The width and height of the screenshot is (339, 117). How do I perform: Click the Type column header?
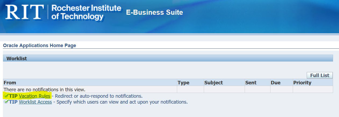[x=184, y=83]
